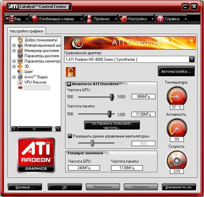
Task: Toggle Включить ATI Overdrive checkbox
Action: click(x=69, y=84)
